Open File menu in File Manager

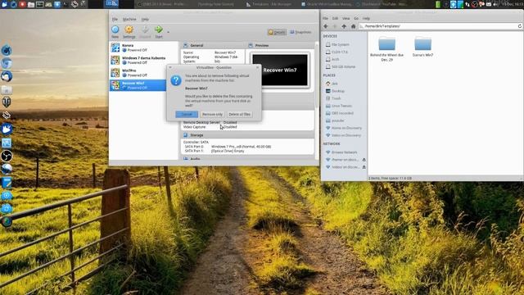(x=325, y=18)
